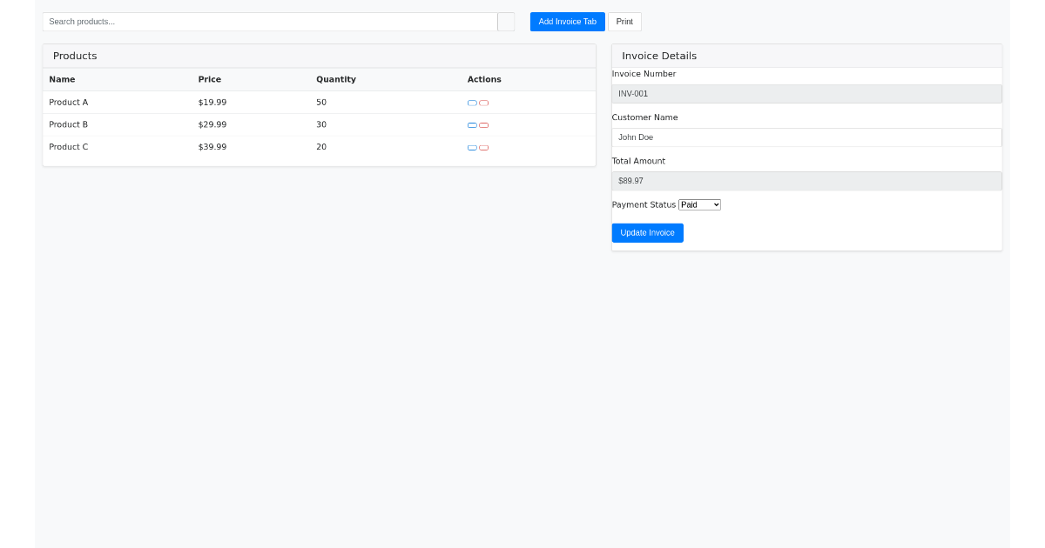Screen dimensions: 1045x548
Task: Click the red delete icon for Product B
Action: point(484,124)
